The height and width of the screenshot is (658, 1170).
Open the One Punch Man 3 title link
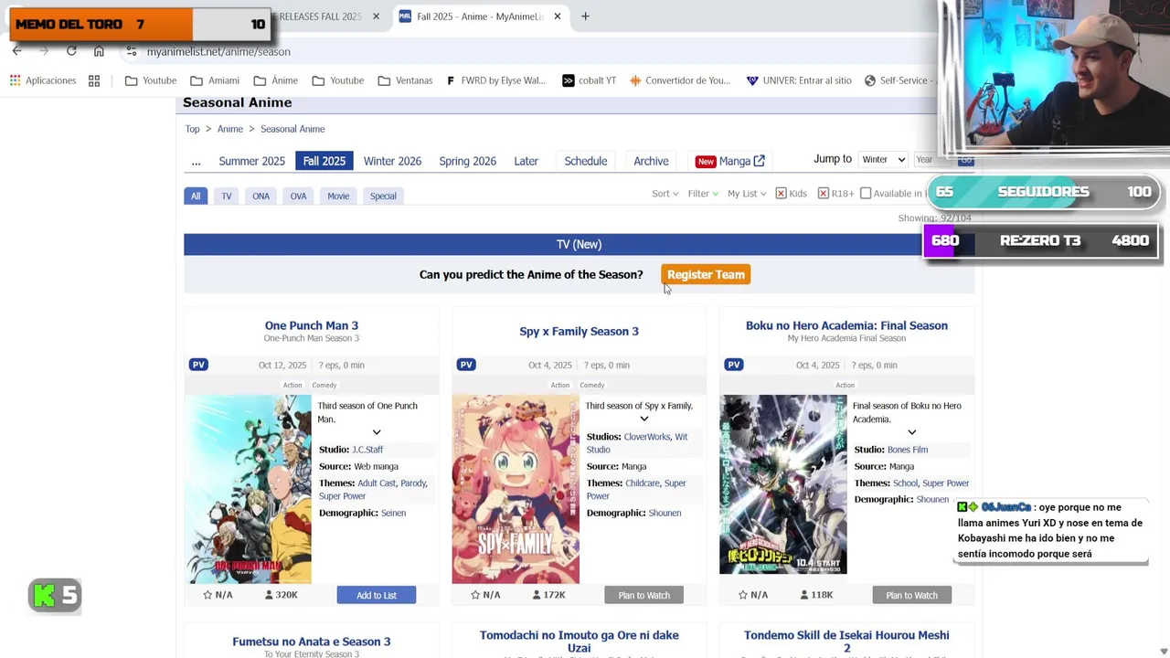pos(311,325)
